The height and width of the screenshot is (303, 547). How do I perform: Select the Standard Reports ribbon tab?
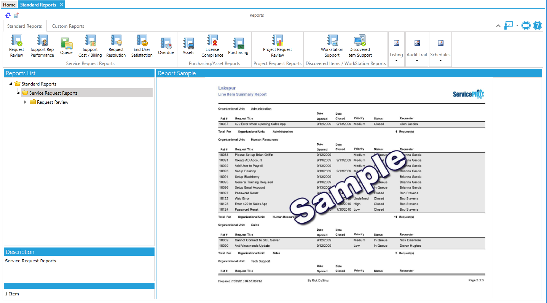(25, 26)
